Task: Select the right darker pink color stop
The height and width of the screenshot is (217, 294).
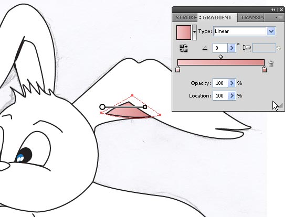Action: pyautogui.click(x=265, y=69)
